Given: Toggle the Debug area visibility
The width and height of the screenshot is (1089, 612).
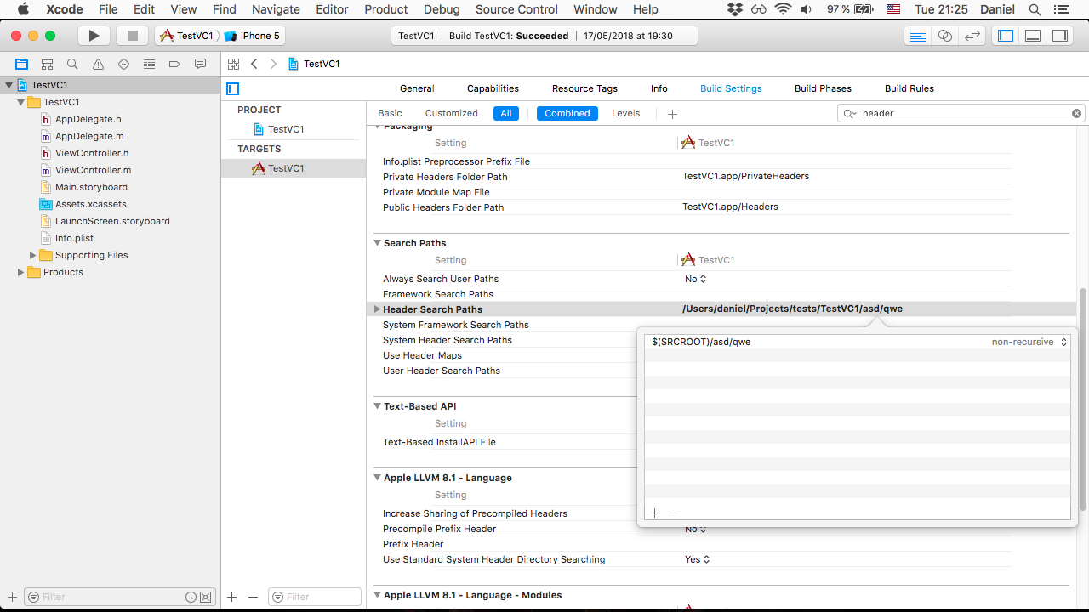Looking at the screenshot, I should 1033,36.
